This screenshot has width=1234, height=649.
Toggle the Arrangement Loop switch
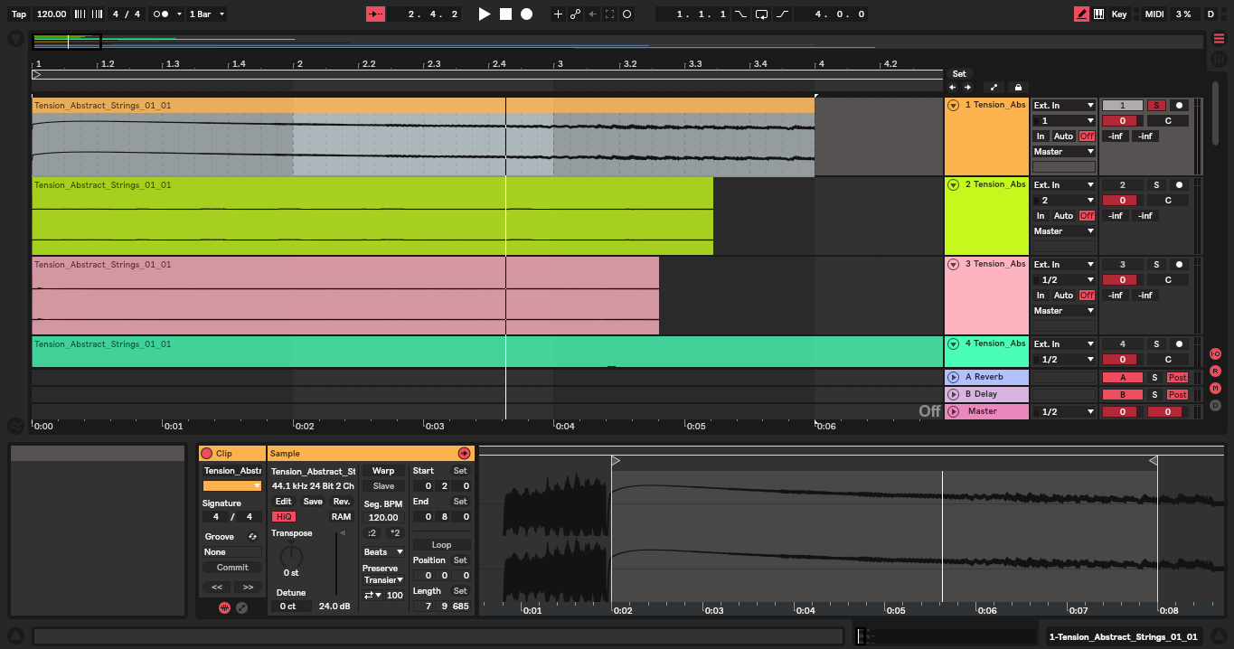(761, 14)
